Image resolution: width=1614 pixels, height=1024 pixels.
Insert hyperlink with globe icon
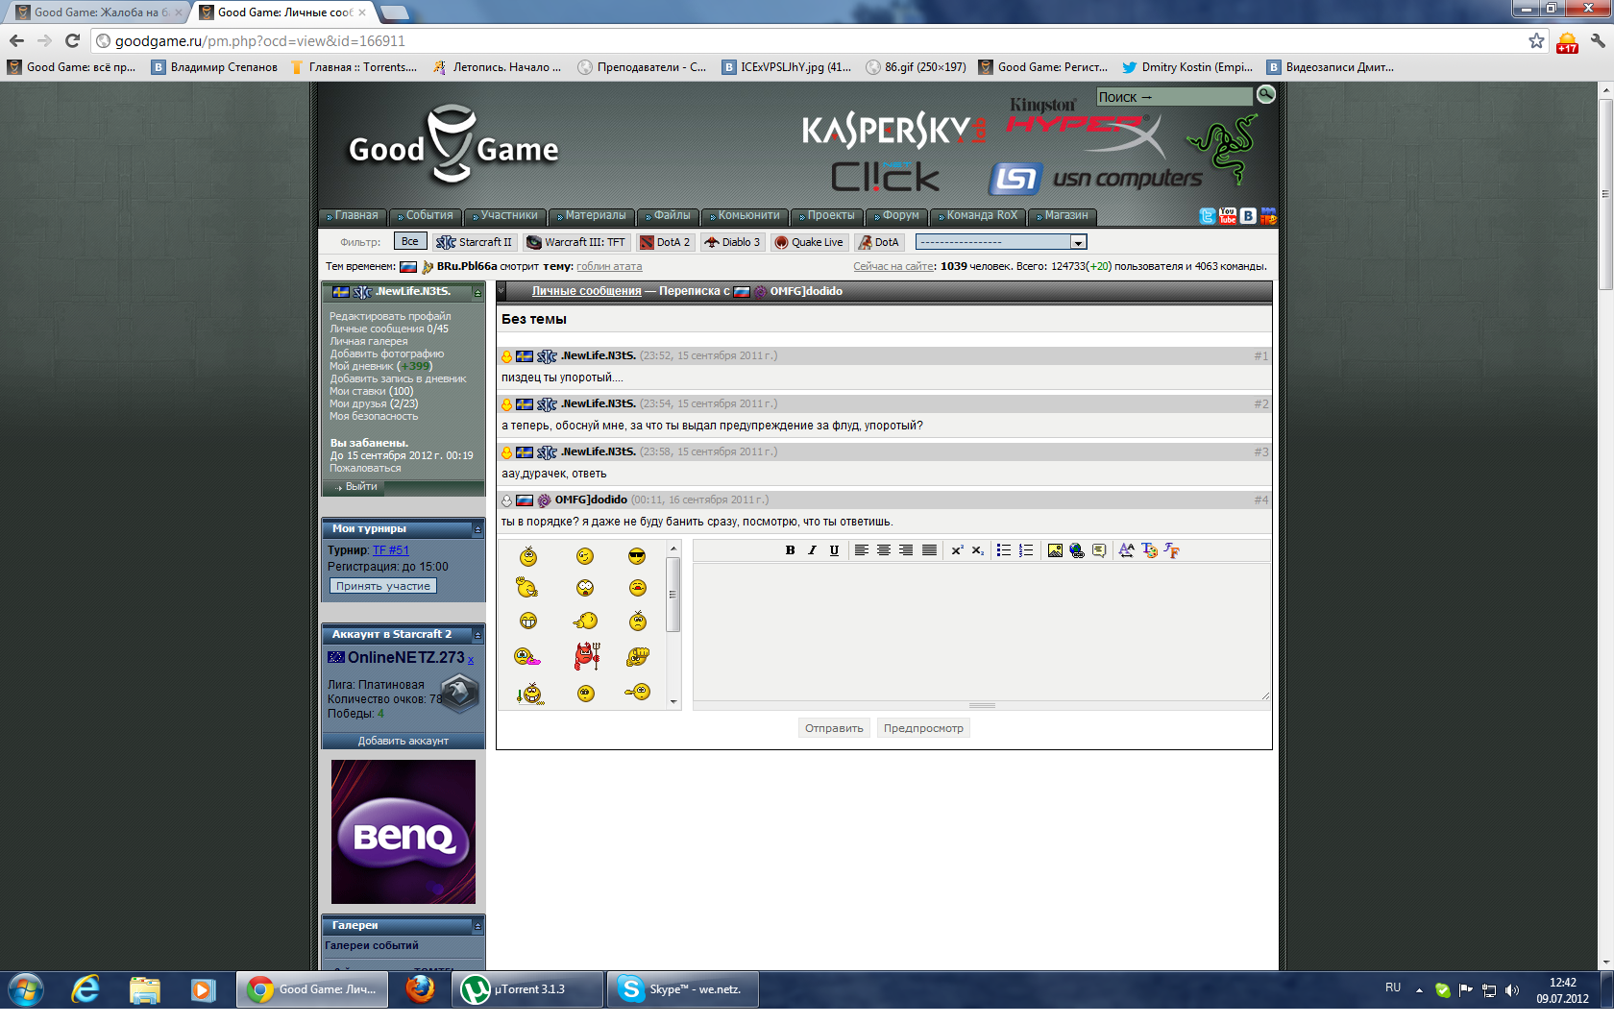coord(1077,550)
